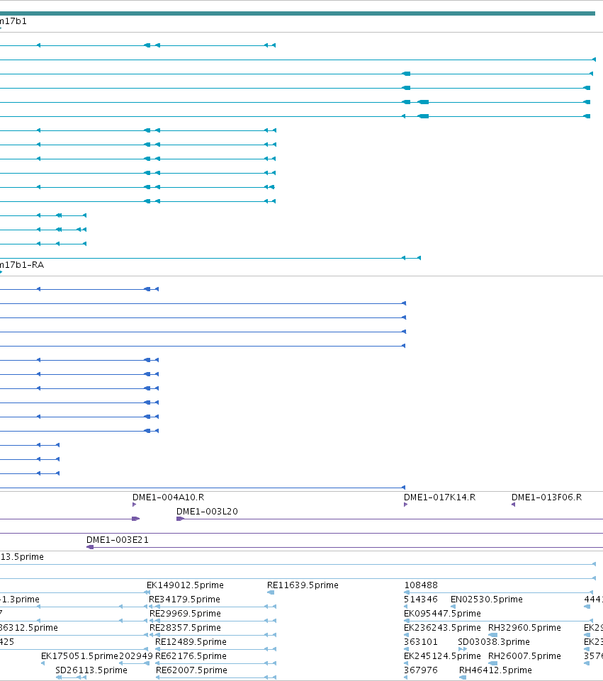Viewport: 603px width, 681px height.
Task: Click the DME1-004A10.R label
Action: [168, 497]
